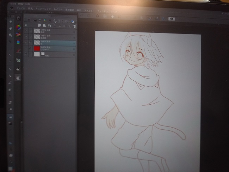The width and height of the screenshot is (229, 172).
Task: Click the Scale/Rotate transform command icon
Action: 119,17
